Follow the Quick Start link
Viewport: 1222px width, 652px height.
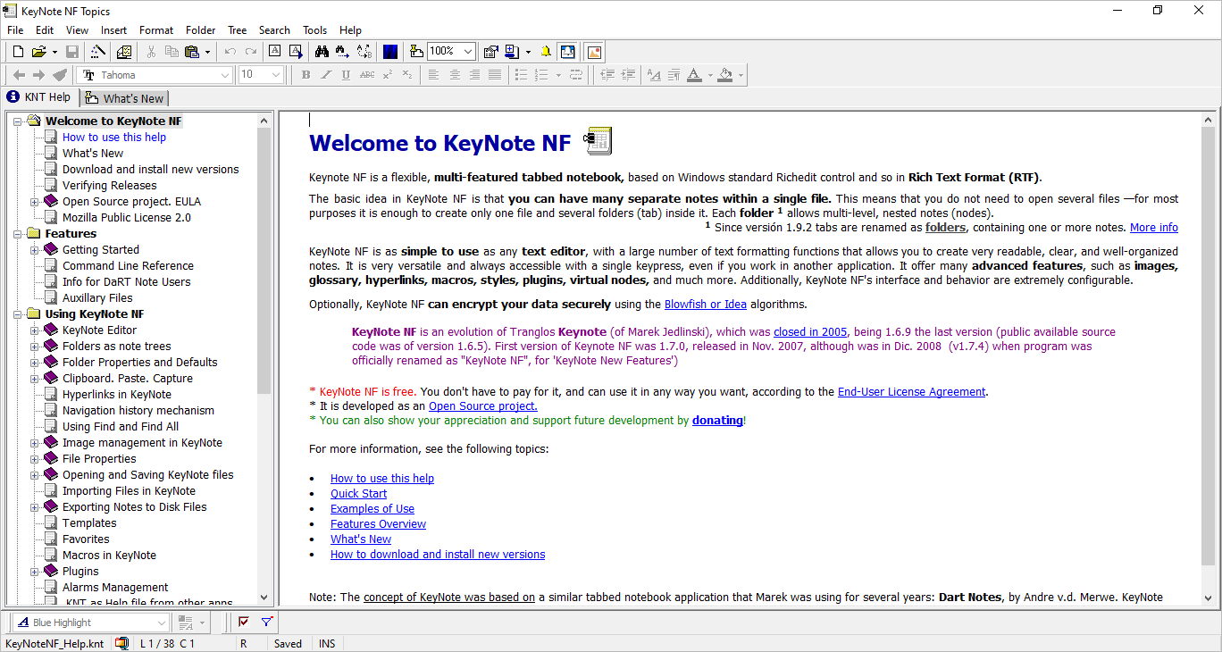click(x=358, y=494)
